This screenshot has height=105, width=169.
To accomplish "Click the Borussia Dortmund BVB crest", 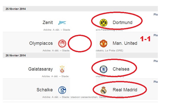I will click(x=104, y=23).
